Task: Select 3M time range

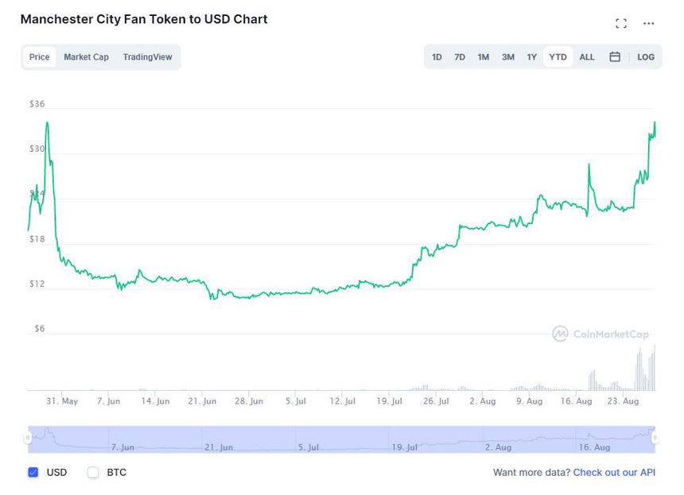Action: (x=508, y=57)
